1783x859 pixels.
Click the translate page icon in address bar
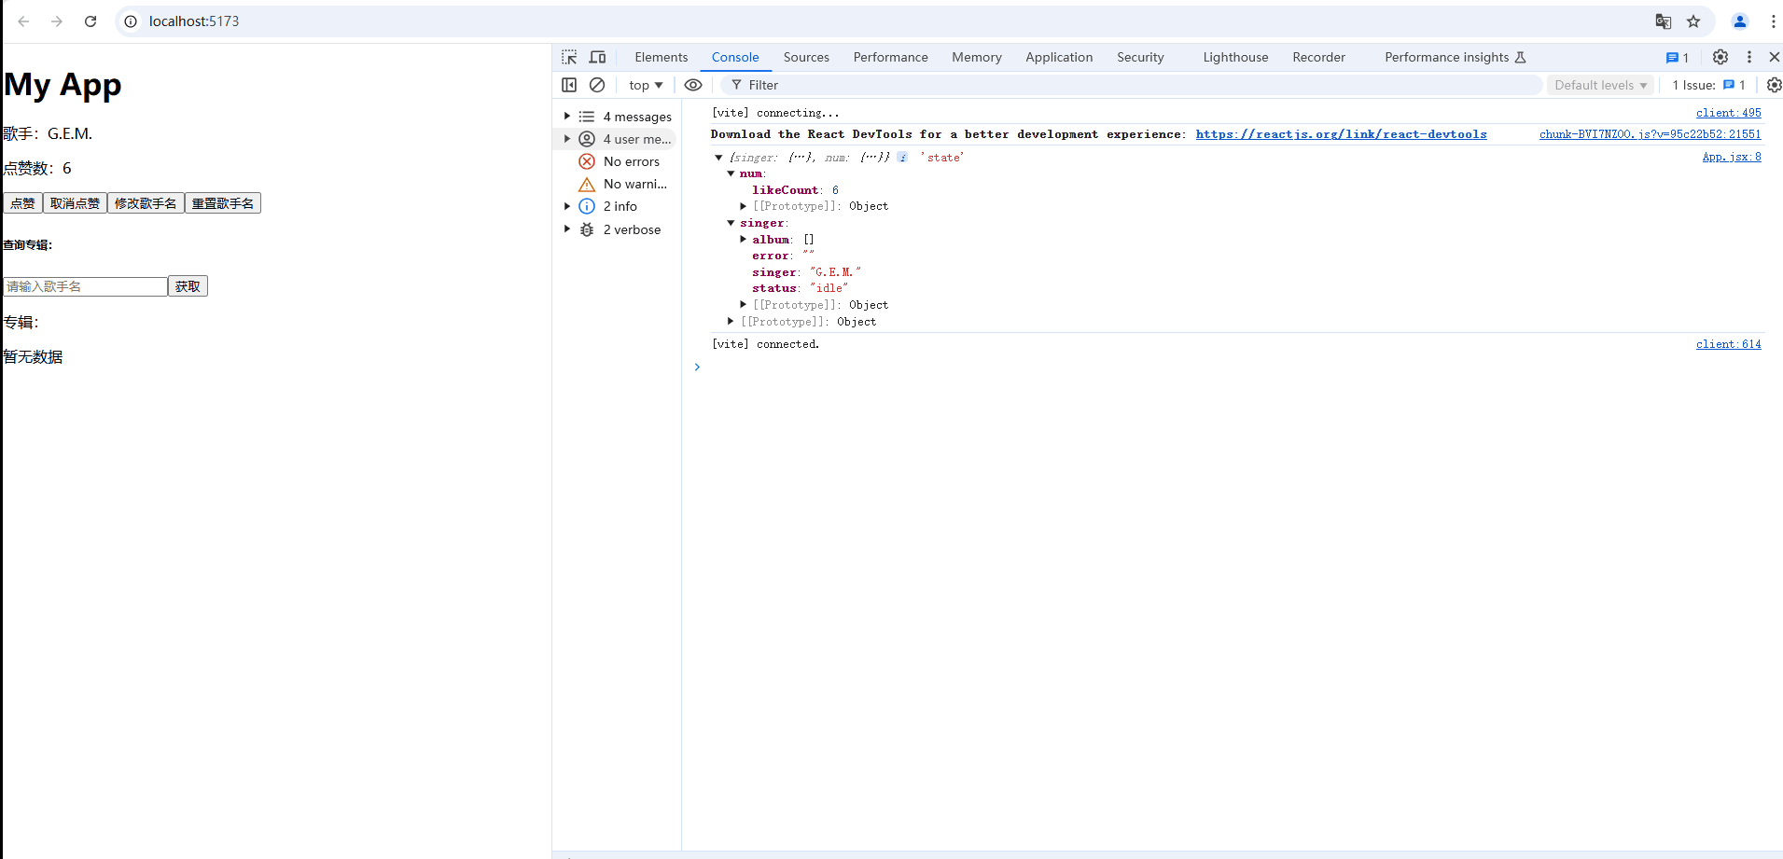coord(1664,21)
